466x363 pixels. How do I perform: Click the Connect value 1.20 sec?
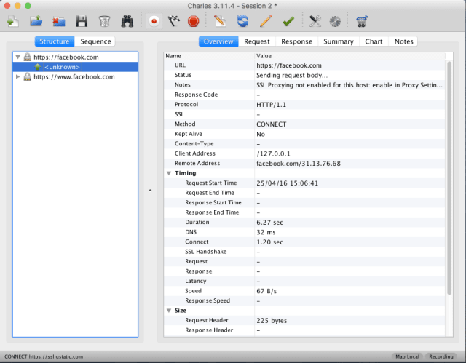pyautogui.click(x=269, y=242)
